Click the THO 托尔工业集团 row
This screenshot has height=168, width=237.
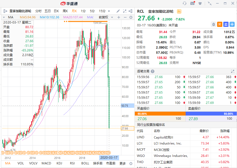point(183,162)
